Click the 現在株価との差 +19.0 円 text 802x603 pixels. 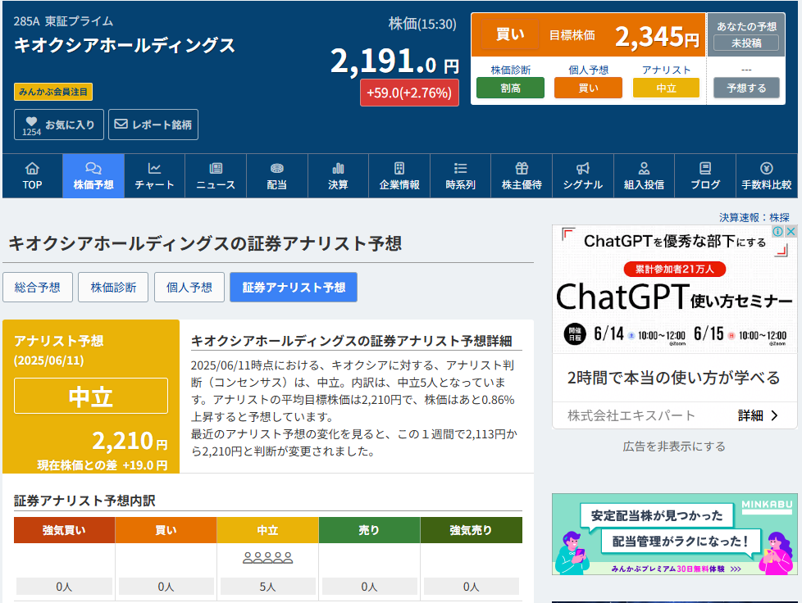(x=103, y=465)
